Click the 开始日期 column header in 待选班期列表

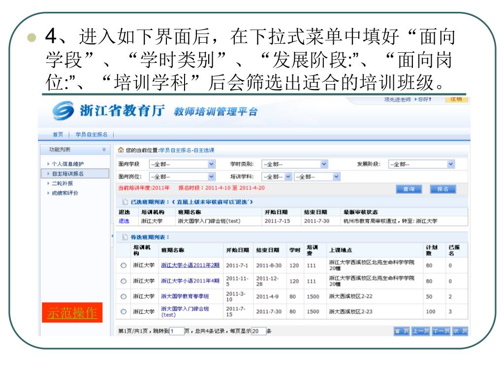point(238,250)
